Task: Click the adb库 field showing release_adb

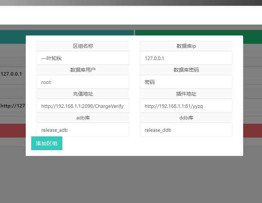Action: [x=83, y=130]
